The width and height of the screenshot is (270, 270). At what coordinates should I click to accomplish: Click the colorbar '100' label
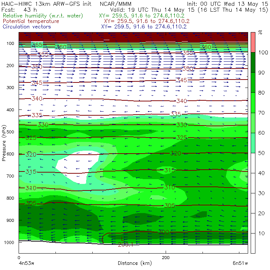coord(263,53)
